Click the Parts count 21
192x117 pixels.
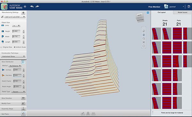179,24
